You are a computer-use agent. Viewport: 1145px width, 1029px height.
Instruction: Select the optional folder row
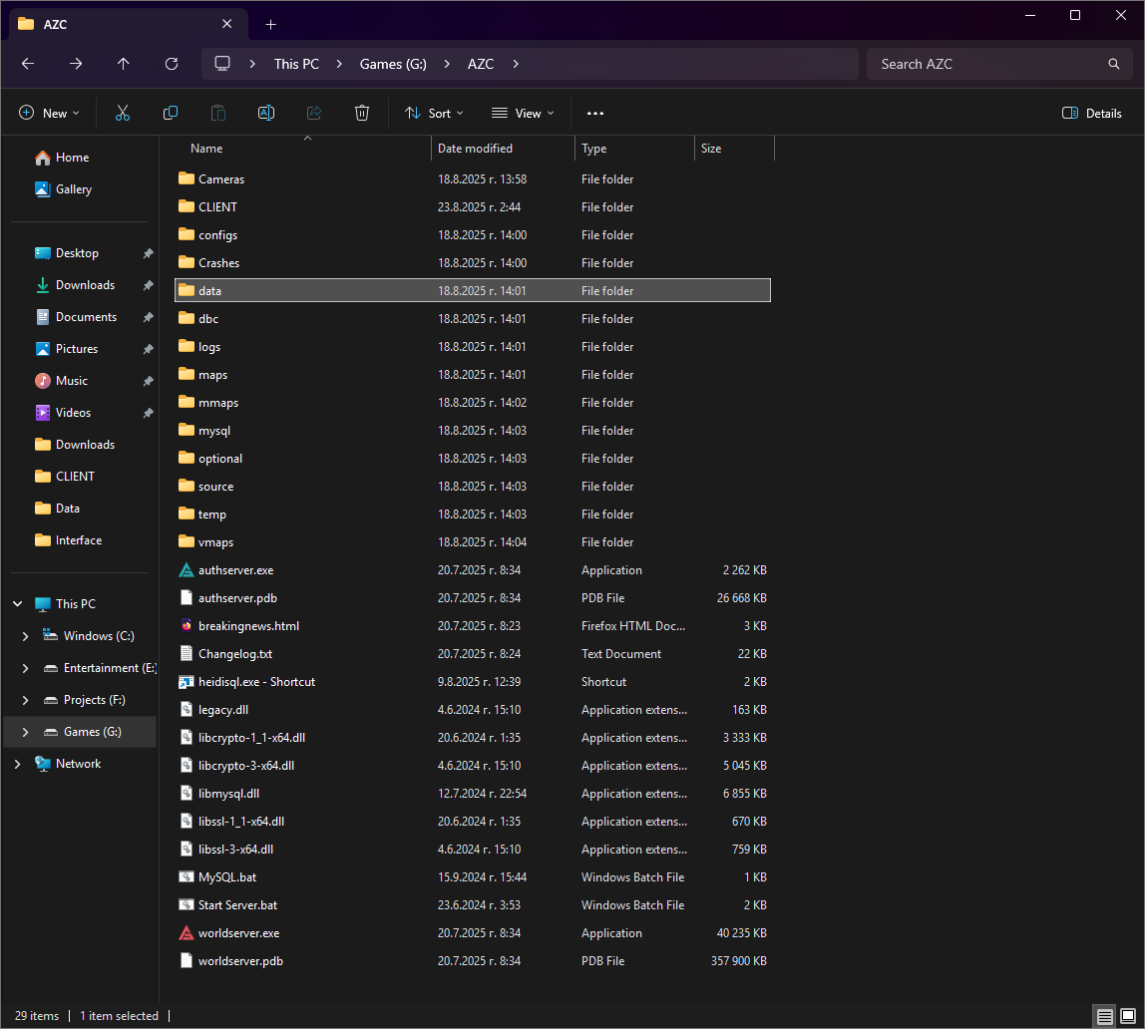point(473,459)
